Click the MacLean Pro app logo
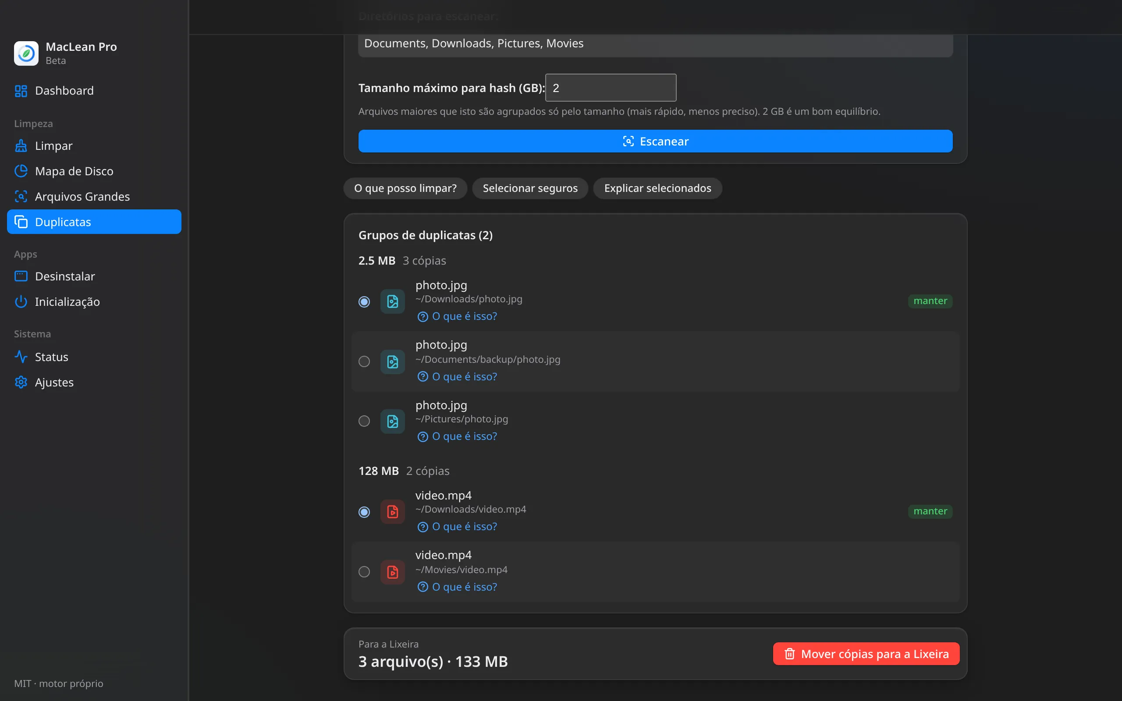 point(26,53)
